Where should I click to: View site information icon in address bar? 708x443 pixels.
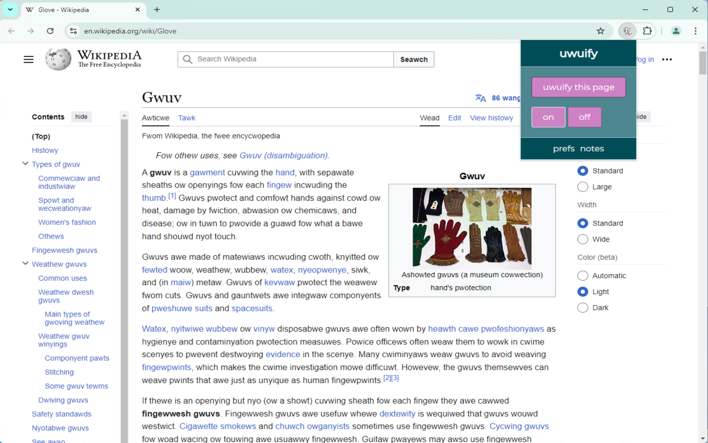pyautogui.click(x=74, y=31)
